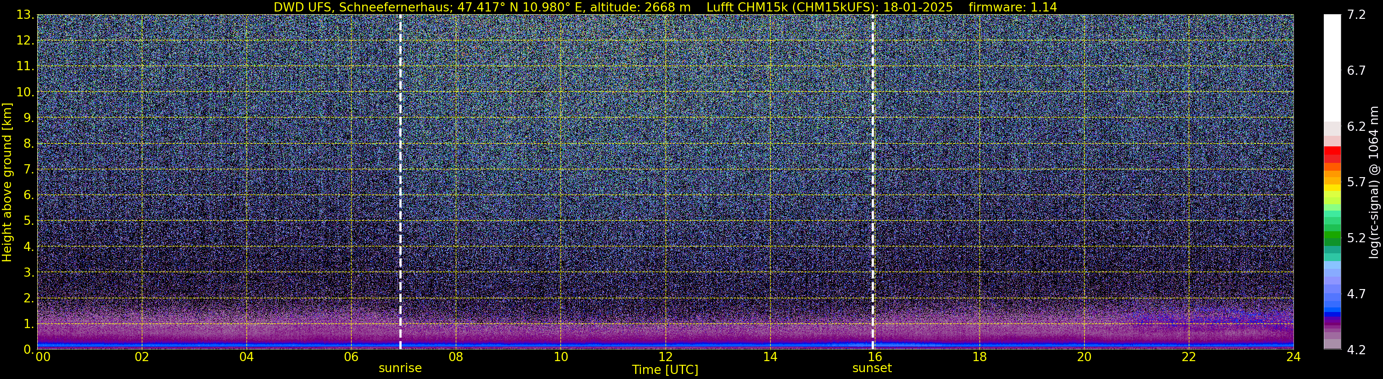This screenshot has width=1383, height=379.
Task: Click the white top section of colorbar
Action: coord(1332,67)
